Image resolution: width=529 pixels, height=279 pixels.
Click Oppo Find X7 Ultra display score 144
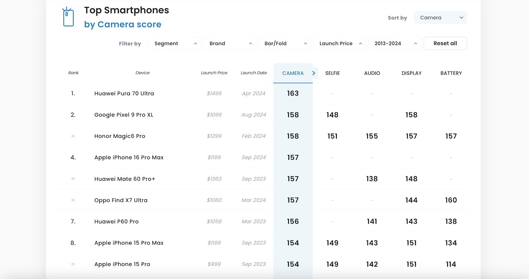point(411,200)
